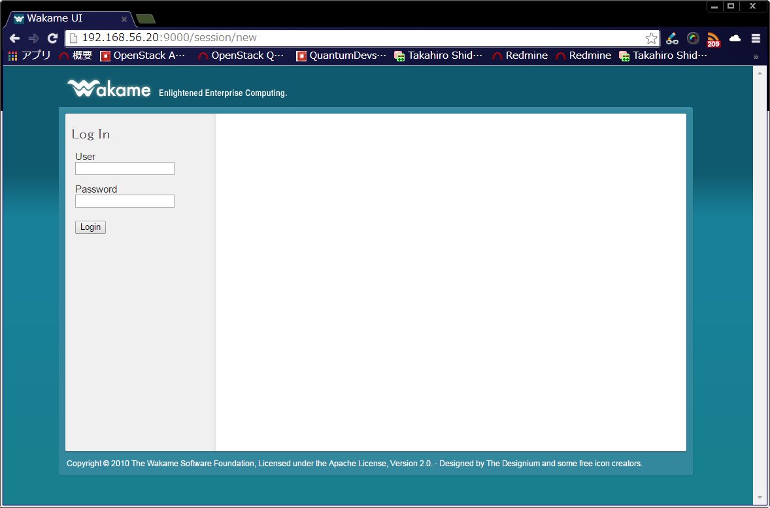Show more bookmarks with the chevron
The height and width of the screenshot is (508, 770).
pyautogui.click(x=756, y=56)
